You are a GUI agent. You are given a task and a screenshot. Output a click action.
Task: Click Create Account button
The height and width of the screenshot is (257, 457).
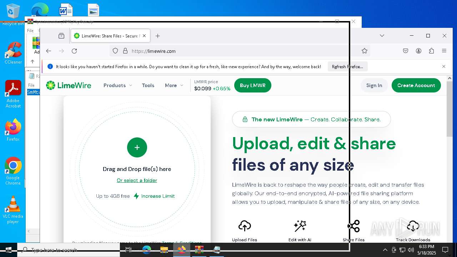coord(416,85)
